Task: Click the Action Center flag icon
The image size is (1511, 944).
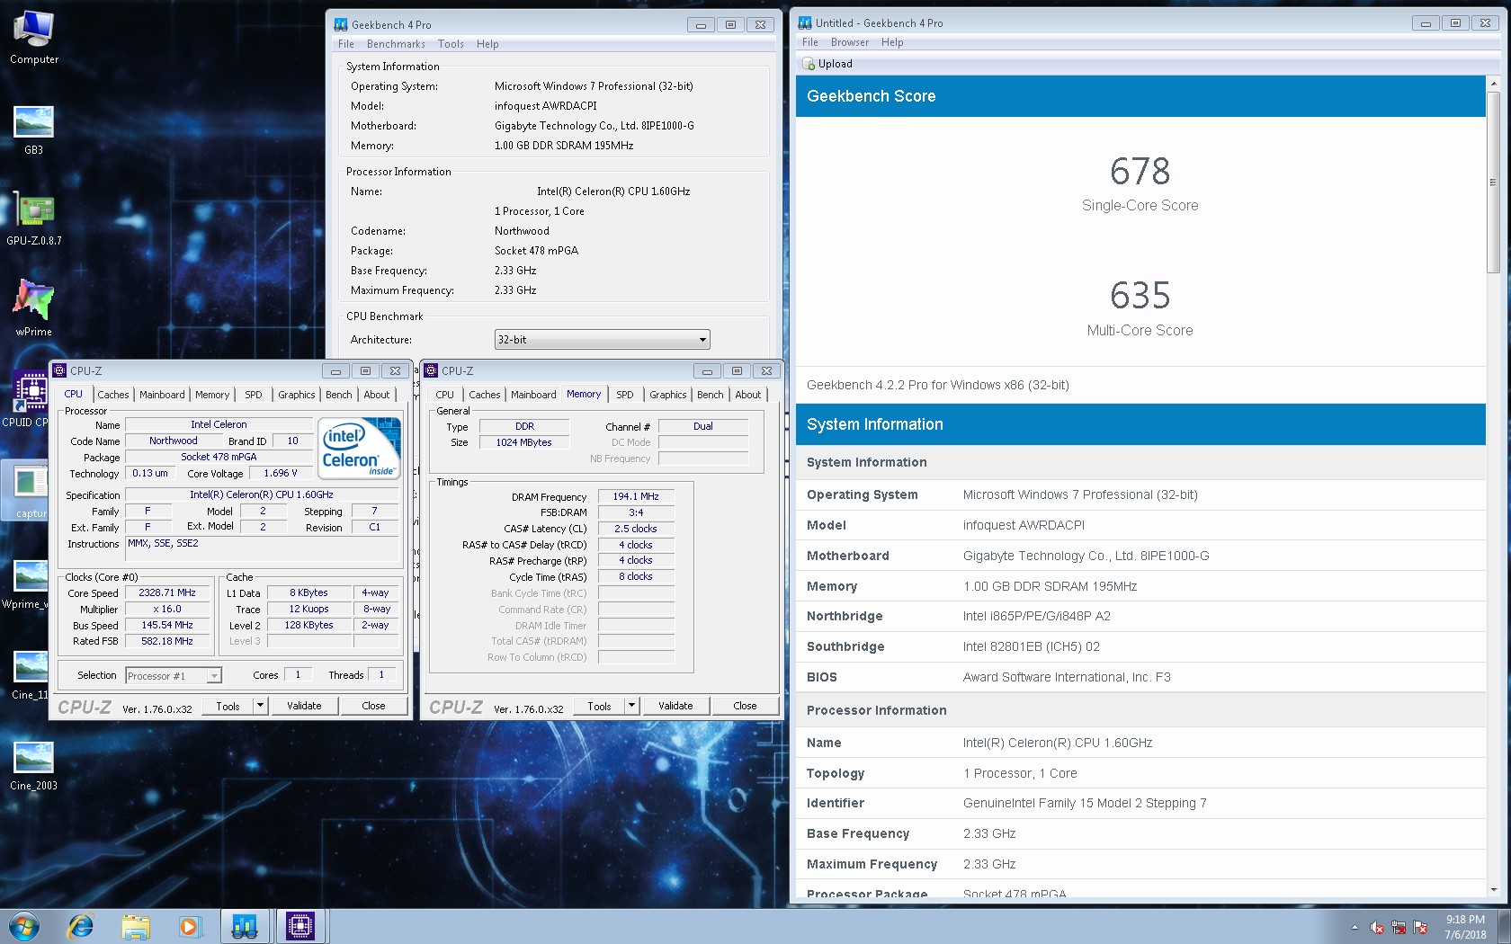Action: point(1420,927)
